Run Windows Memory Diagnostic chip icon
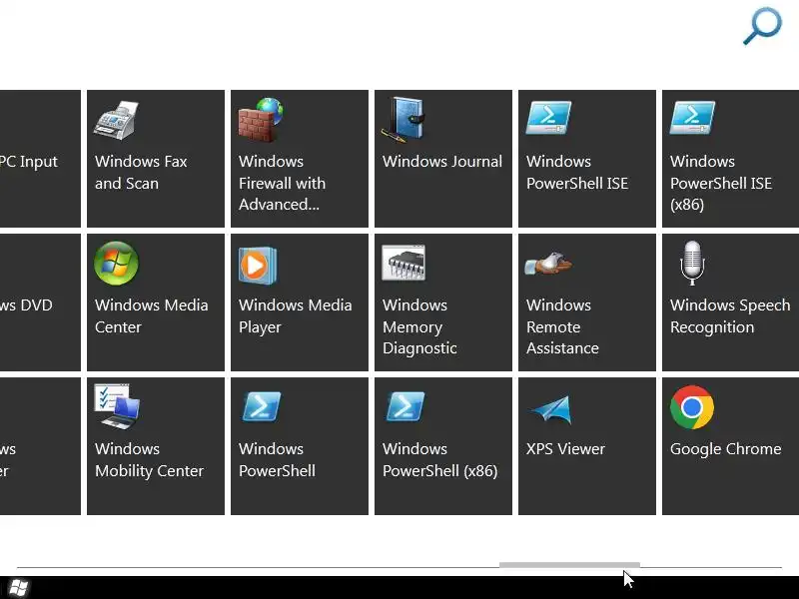Viewport: 799px width, 599px height. pyautogui.click(x=403, y=263)
